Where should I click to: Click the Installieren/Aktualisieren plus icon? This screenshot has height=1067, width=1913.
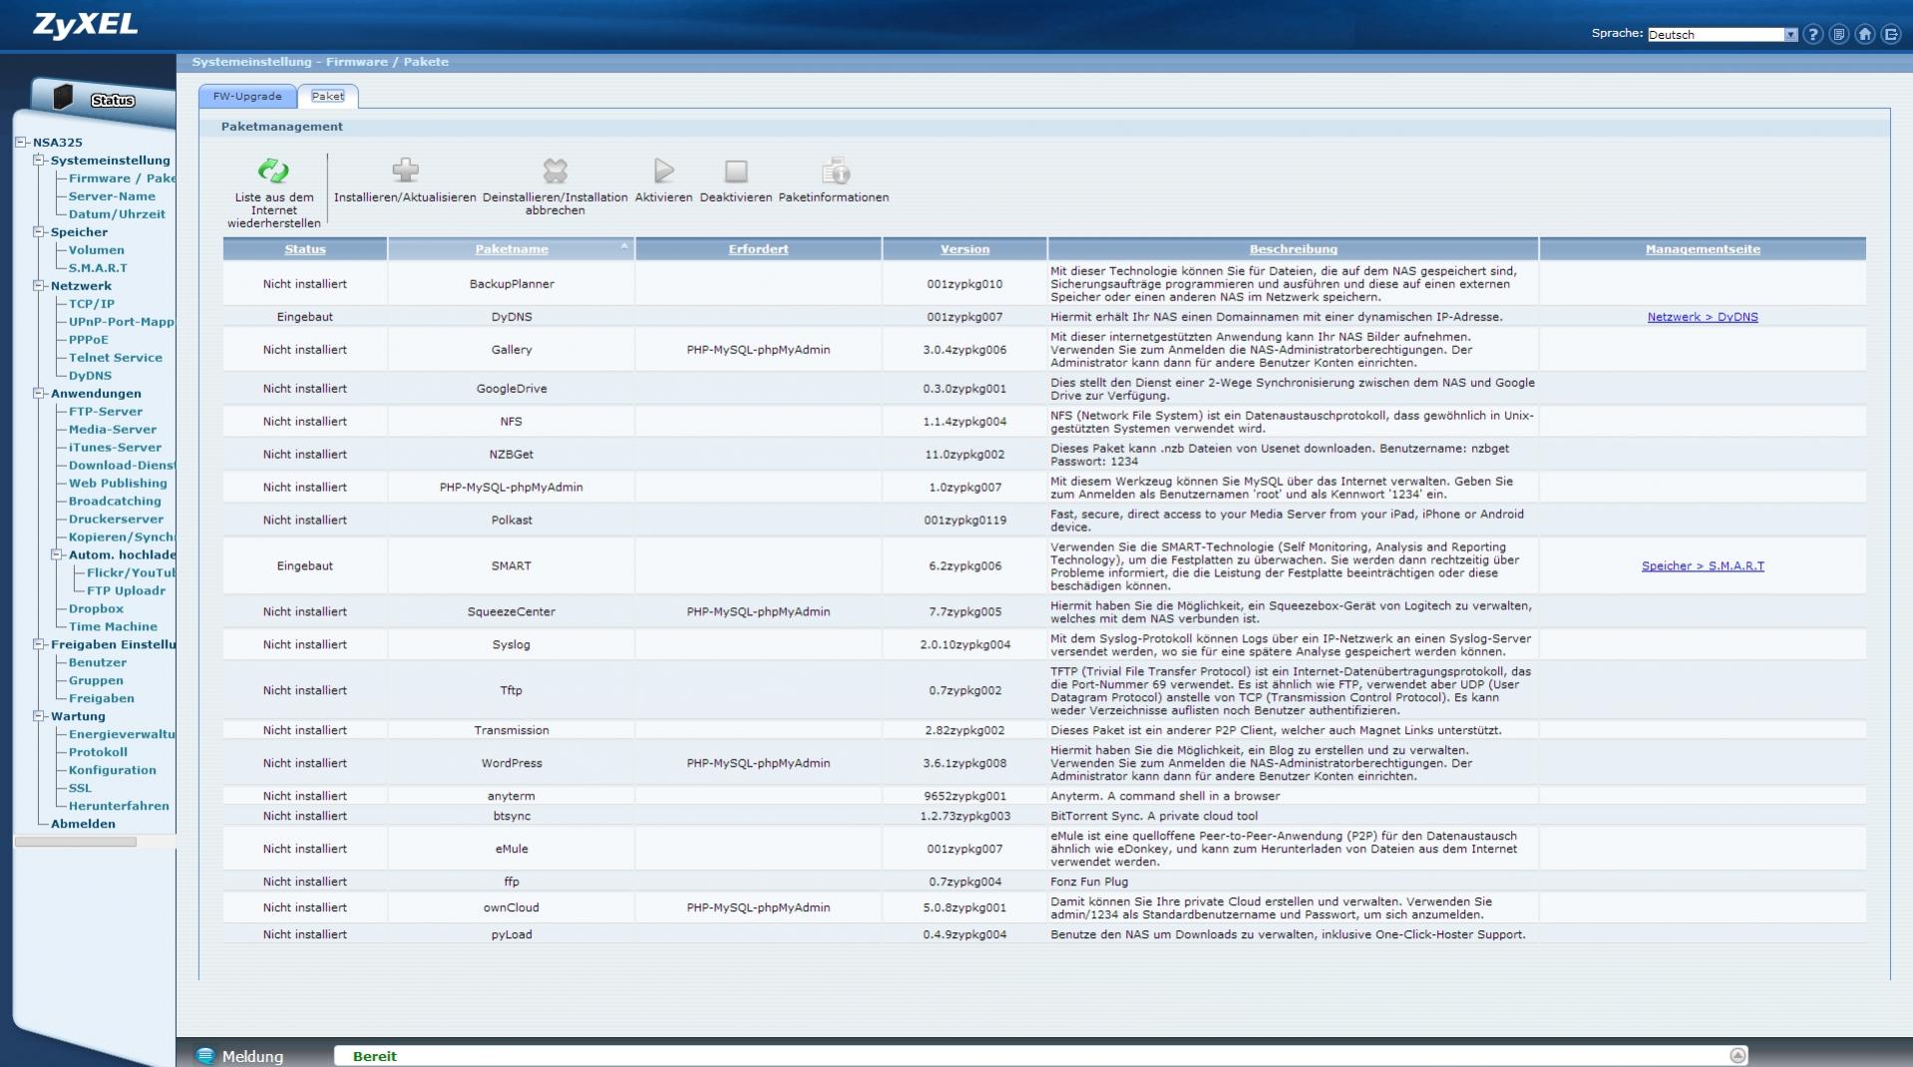(x=405, y=171)
